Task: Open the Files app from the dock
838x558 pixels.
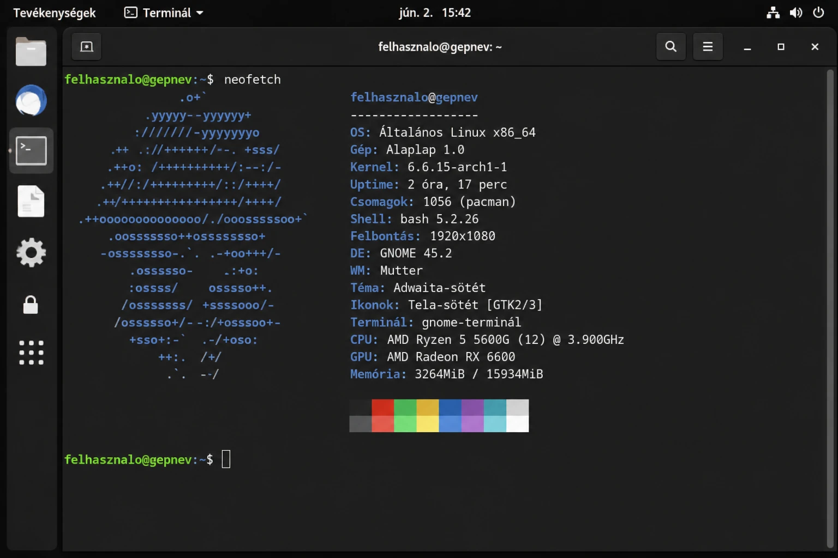Action: (31, 52)
